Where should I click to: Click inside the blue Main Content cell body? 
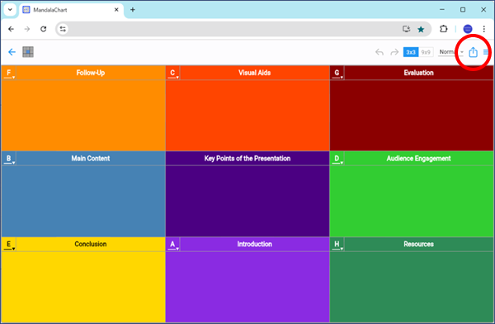[x=83, y=201]
